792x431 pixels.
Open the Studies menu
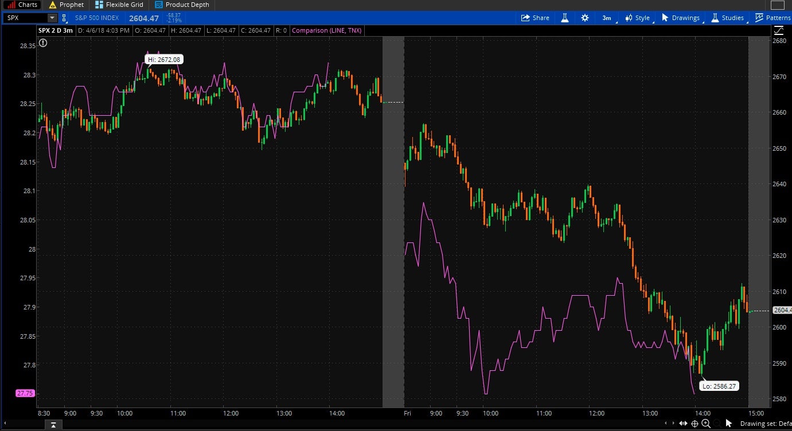click(727, 18)
